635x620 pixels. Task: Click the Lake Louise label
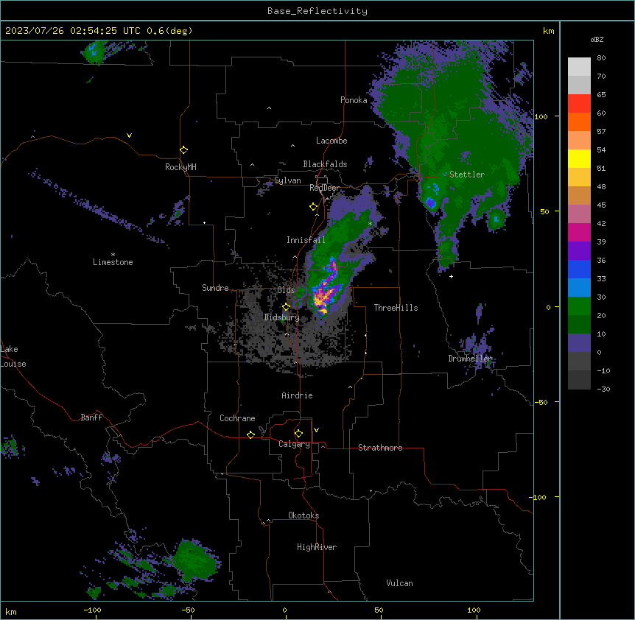pyautogui.click(x=13, y=356)
